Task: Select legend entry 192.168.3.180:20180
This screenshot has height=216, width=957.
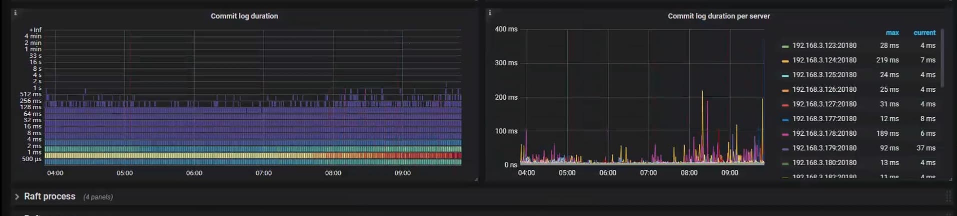Action: coord(824,163)
